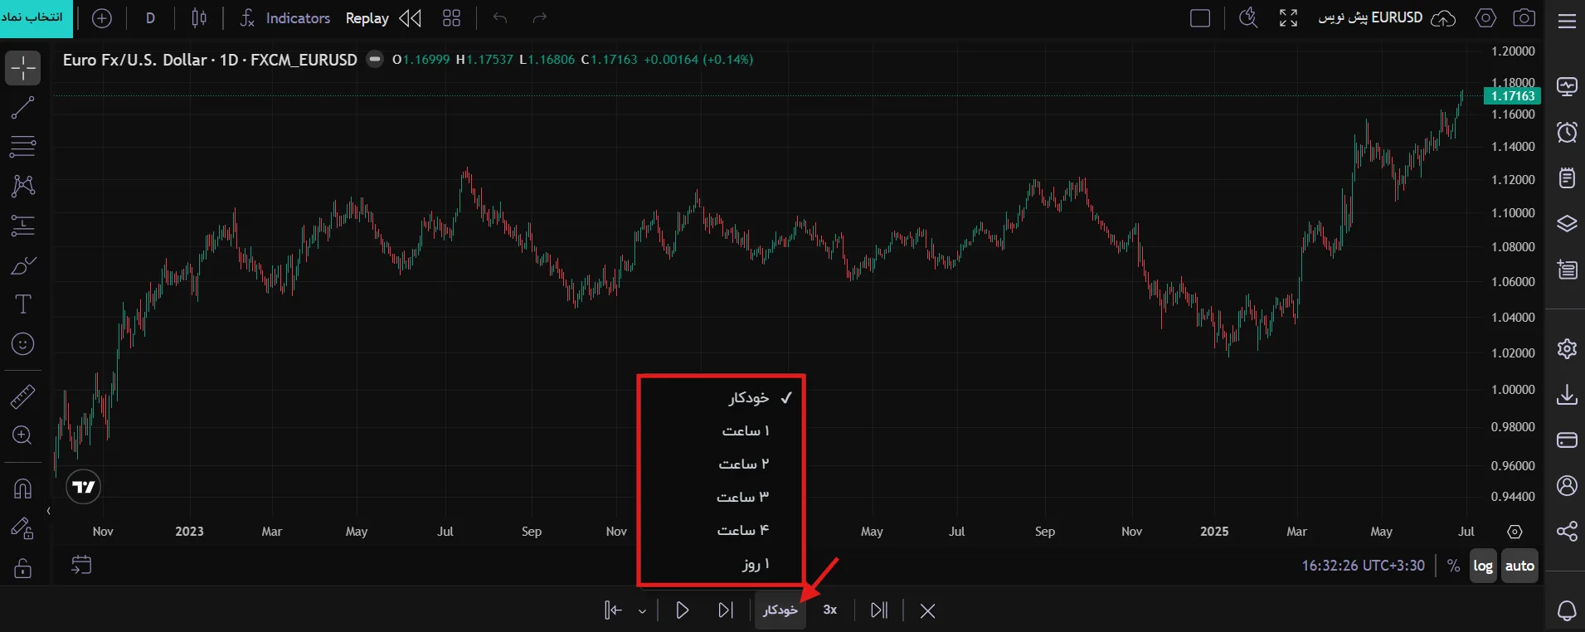Toggle auto price scale
This screenshot has height=632, width=1585.
coord(1519,566)
